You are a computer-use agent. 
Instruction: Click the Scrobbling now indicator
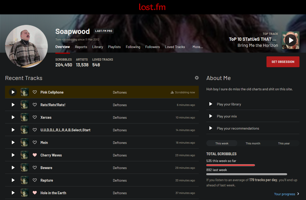(183, 92)
